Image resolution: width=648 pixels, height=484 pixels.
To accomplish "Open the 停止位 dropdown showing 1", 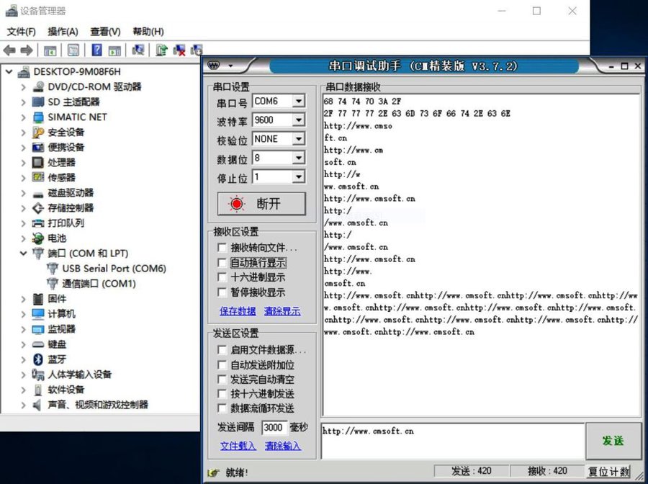I will coord(298,177).
